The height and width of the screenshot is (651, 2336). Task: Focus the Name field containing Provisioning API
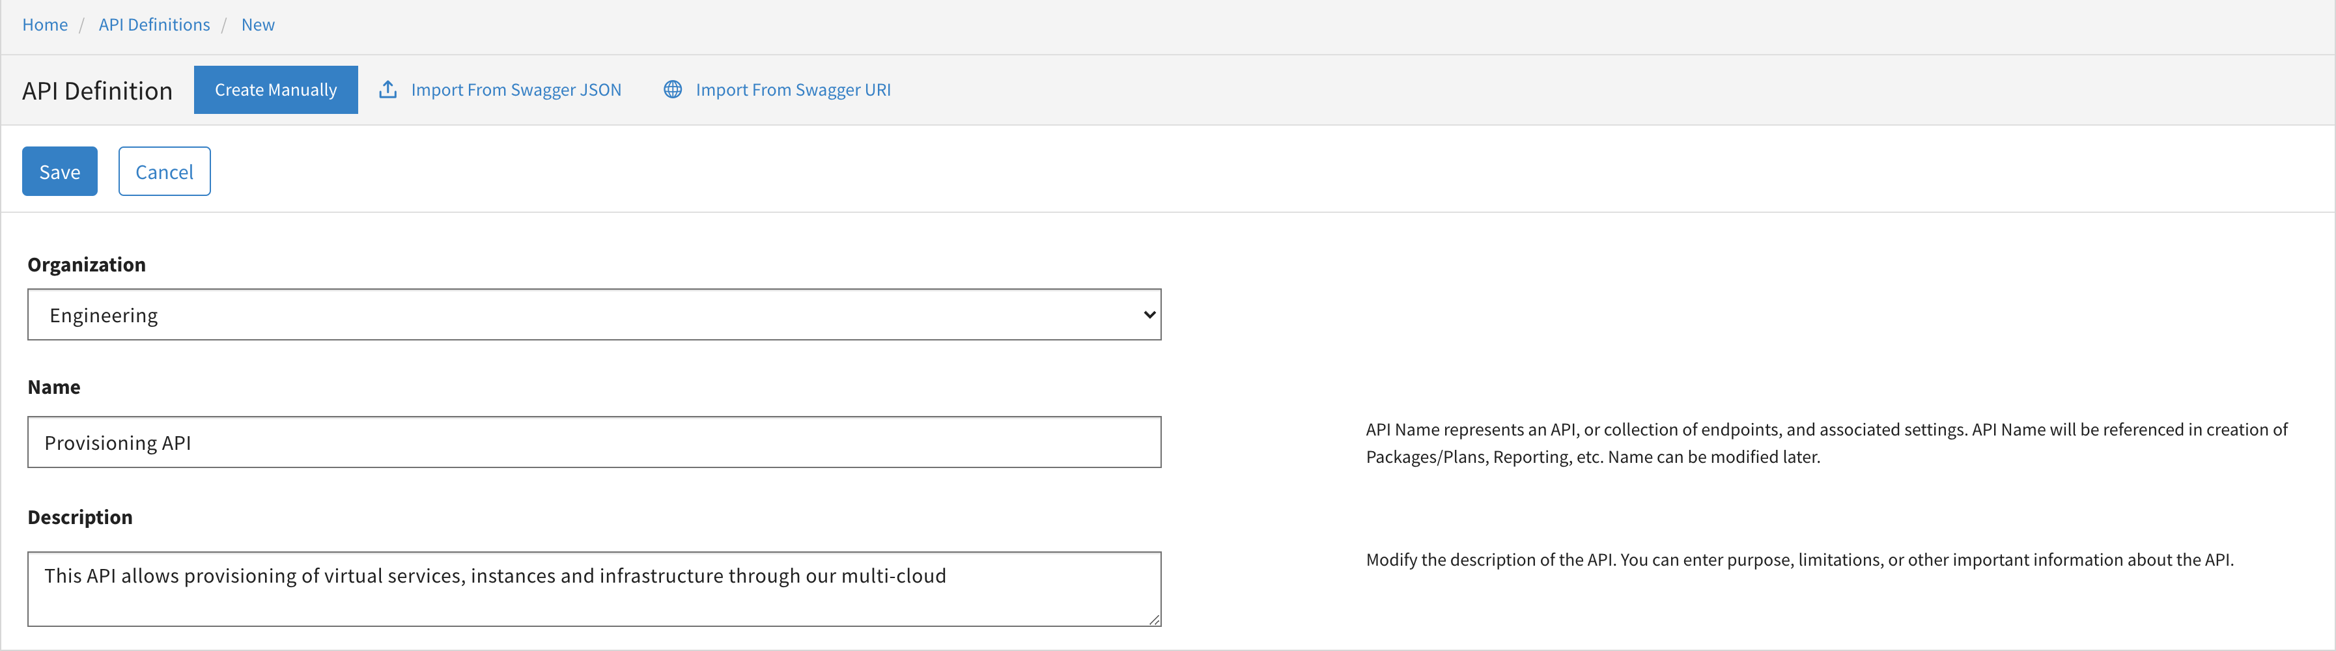tap(594, 443)
